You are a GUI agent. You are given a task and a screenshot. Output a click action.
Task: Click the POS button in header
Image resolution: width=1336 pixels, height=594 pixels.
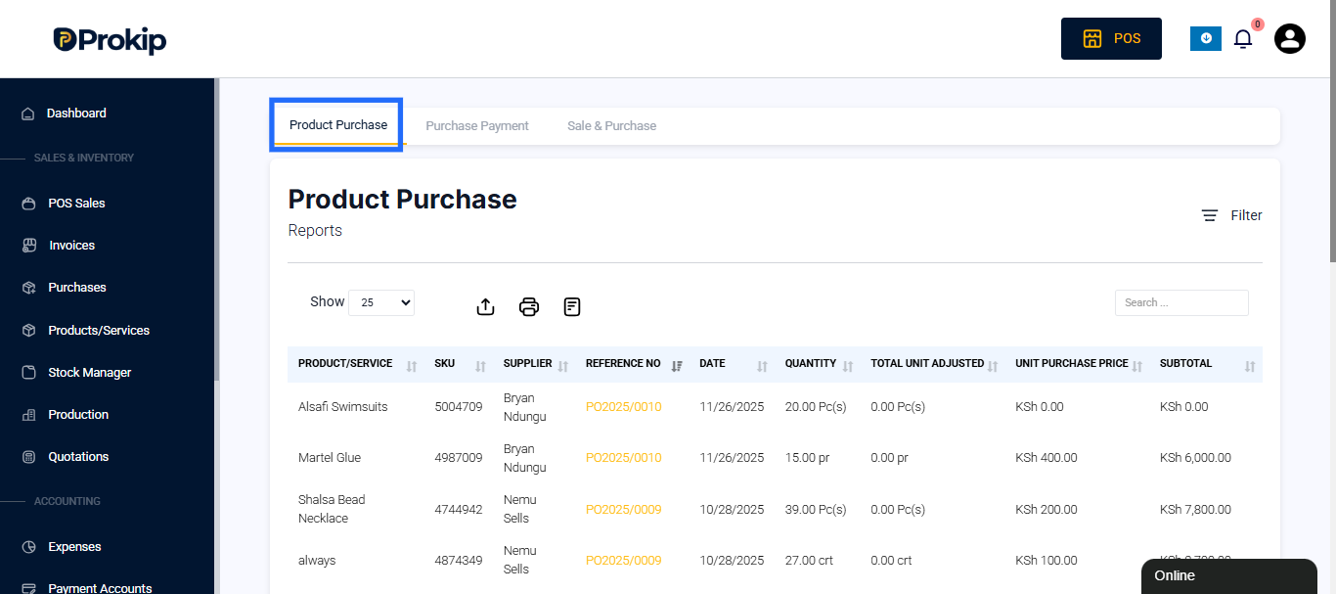pos(1111,38)
